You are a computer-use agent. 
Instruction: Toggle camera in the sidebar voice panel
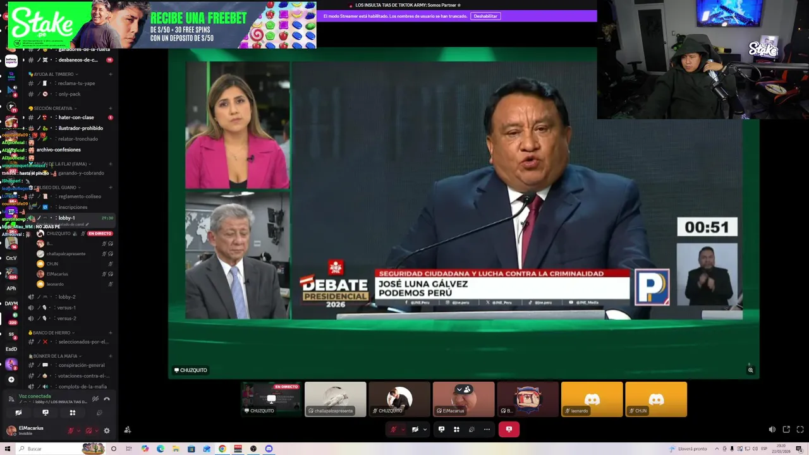(x=18, y=413)
